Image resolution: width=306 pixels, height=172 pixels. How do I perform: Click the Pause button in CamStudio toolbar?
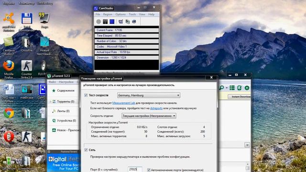pyautogui.click(x=105, y=21)
